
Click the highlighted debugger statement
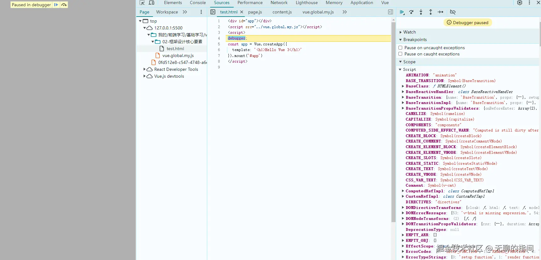[x=237, y=38]
